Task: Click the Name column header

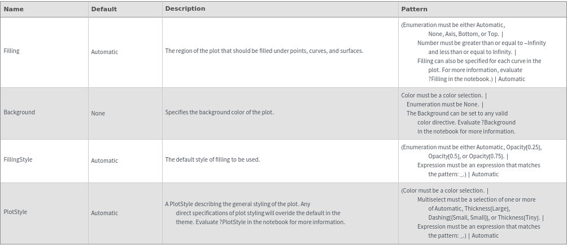Action: click(14, 9)
